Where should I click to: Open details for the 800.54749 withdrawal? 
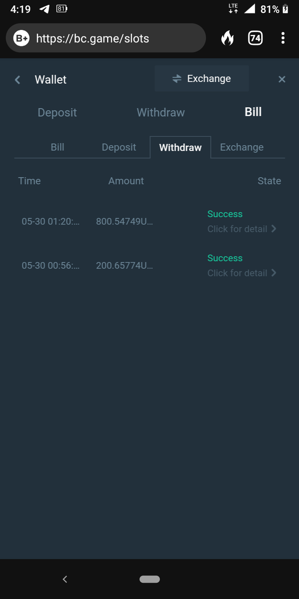point(242,229)
